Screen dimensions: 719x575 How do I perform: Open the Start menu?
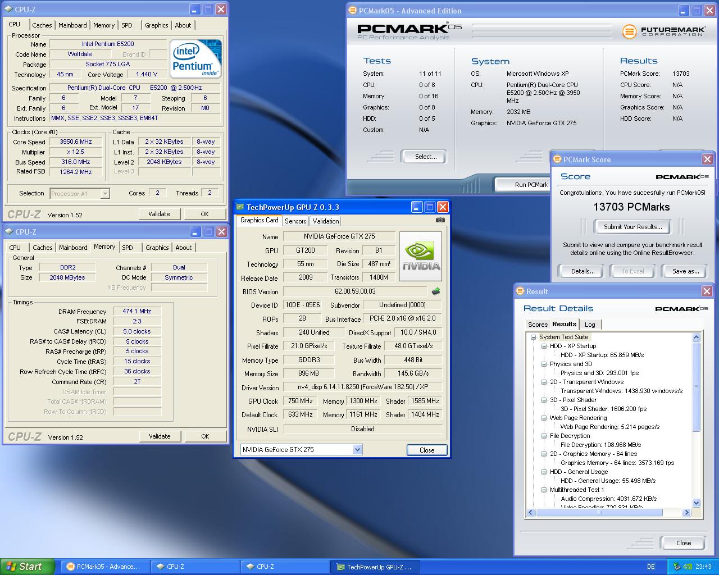coord(27,567)
